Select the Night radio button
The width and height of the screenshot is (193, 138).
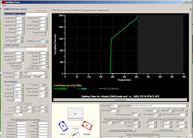pos(40,85)
